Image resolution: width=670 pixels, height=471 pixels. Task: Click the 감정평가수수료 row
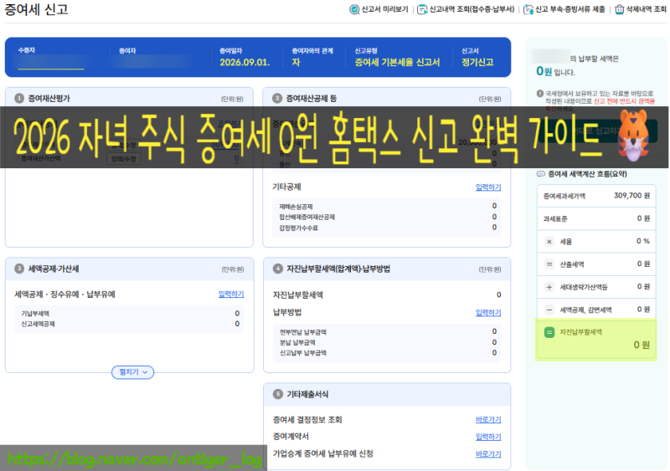[387, 228]
